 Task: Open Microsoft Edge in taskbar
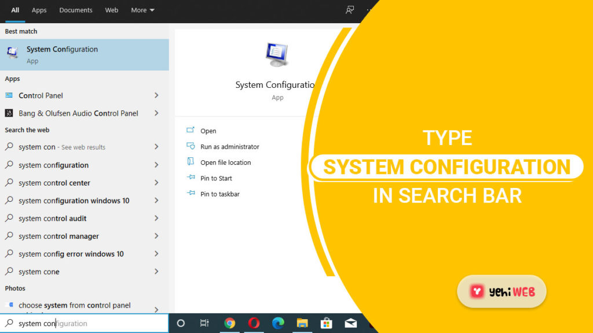278,323
